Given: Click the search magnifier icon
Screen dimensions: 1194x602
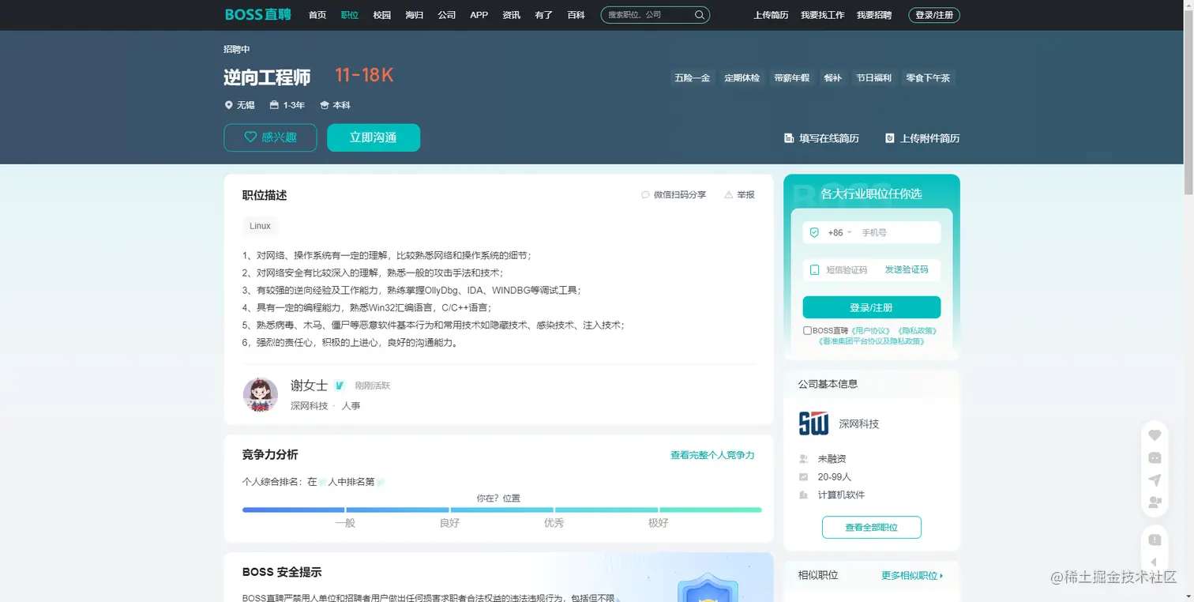Looking at the screenshot, I should pos(700,15).
